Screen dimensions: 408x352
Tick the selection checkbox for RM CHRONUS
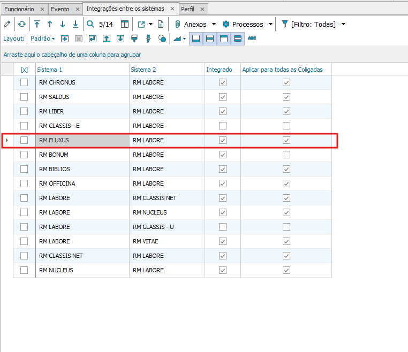click(24, 82)
